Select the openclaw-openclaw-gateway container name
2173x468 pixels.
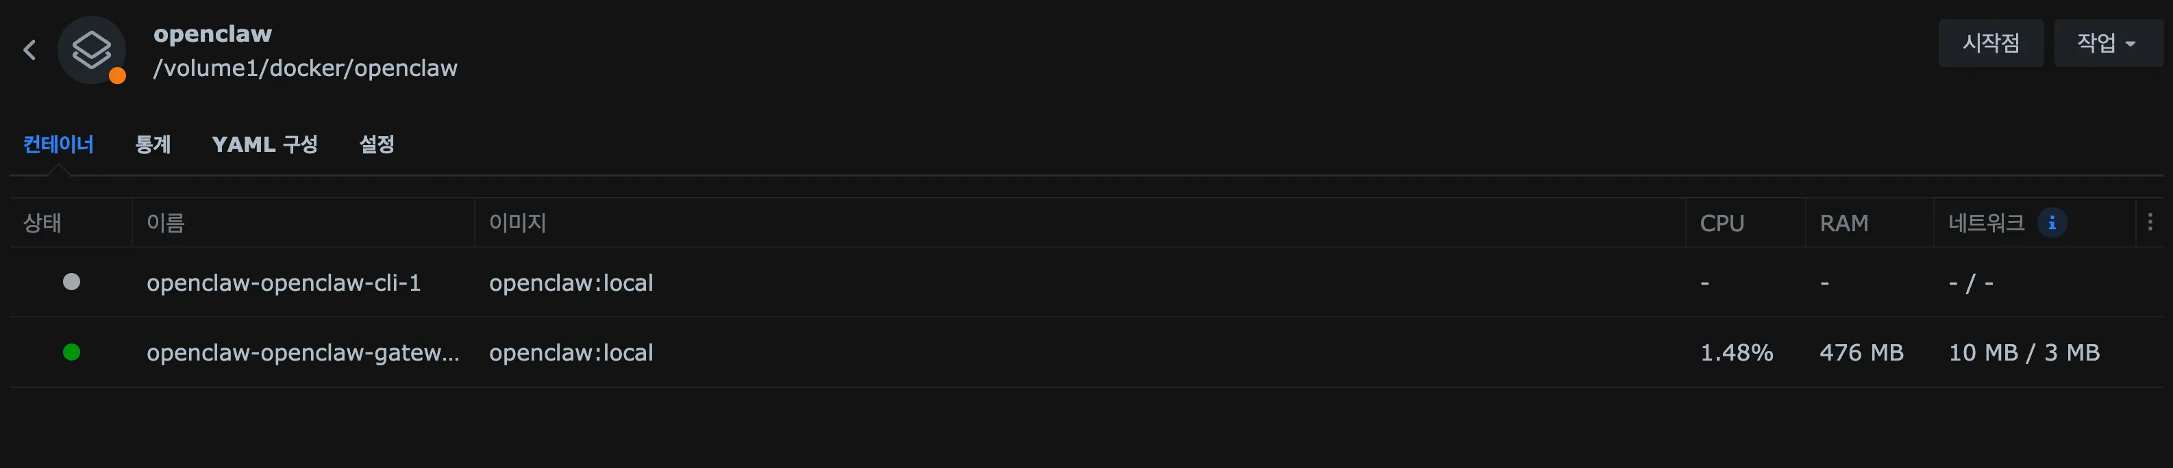[303, 352]
